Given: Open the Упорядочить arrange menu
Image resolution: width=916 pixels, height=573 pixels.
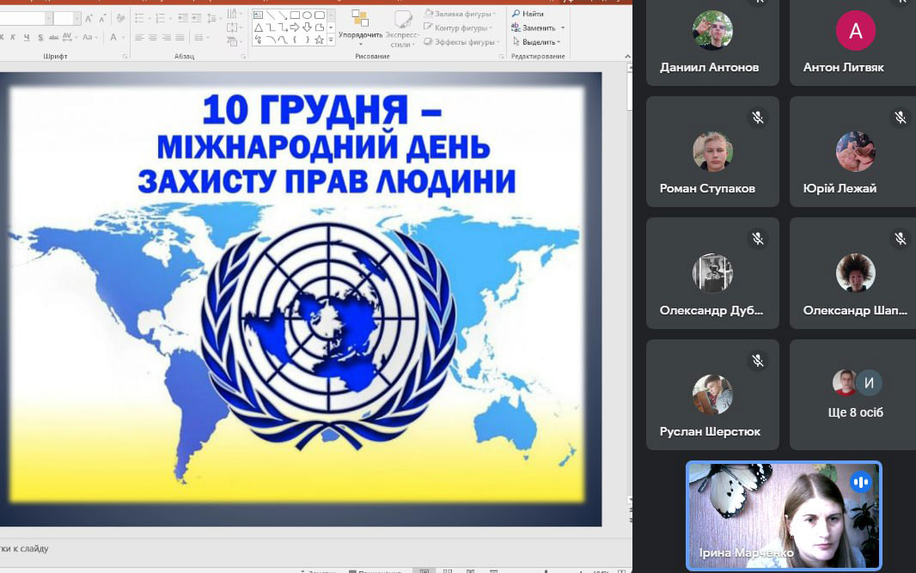Looking at the screenshot, I should point(360,27).
